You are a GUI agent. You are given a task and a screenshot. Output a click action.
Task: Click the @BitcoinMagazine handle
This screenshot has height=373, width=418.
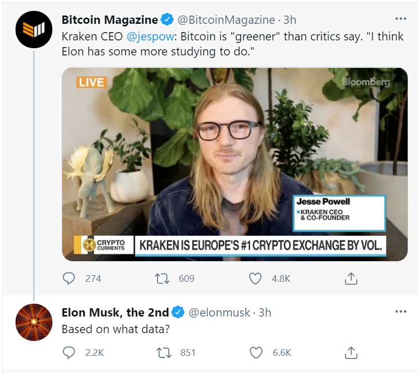click(226, 20)
